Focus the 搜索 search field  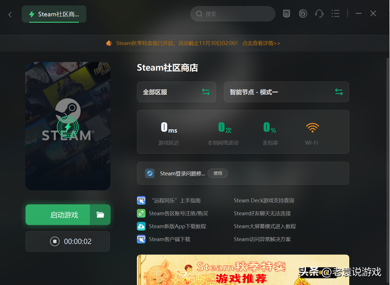(233, 13)
